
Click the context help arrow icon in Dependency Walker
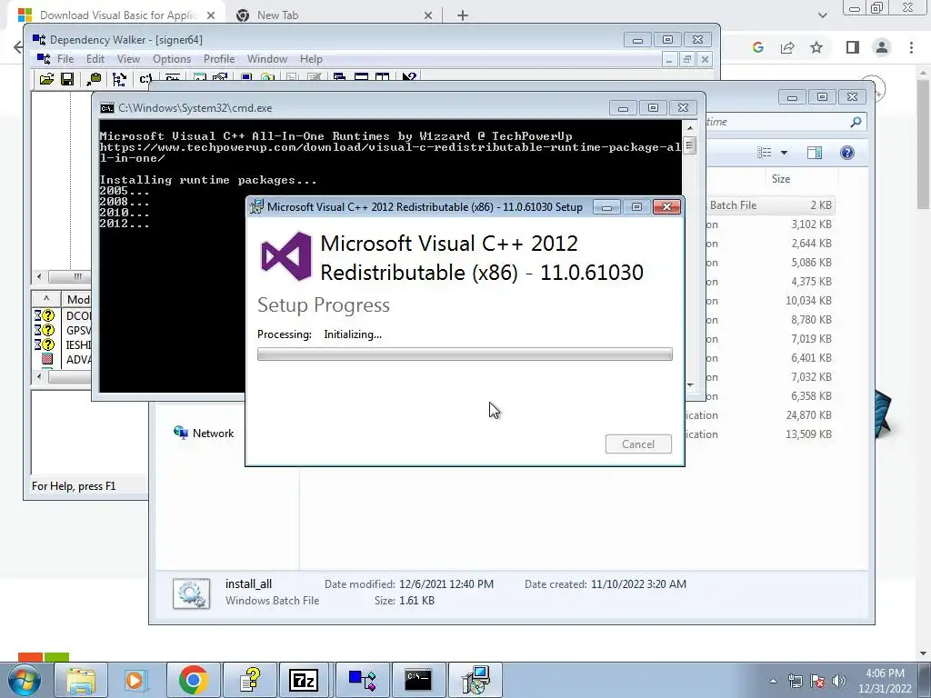pos(409,78)
